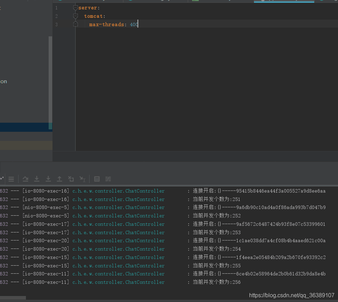Click the log message 当前并发个数为:251
Viewport: 338px width, 302px height.
coord(217,199)
